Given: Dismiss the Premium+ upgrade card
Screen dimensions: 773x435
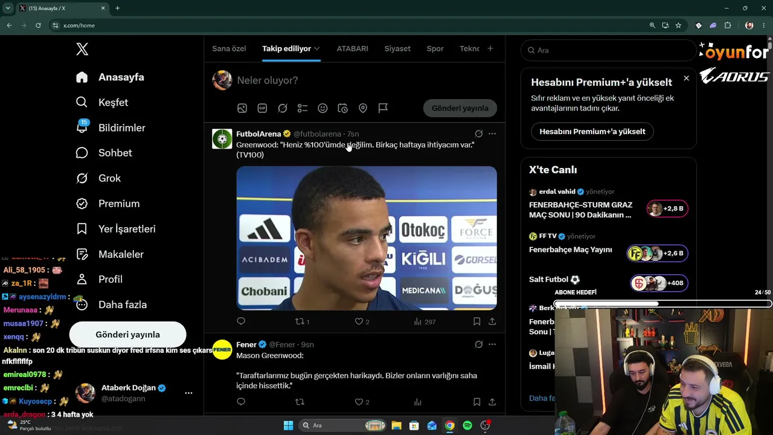Looking at the screenshot, I should (x=686, y=78).
